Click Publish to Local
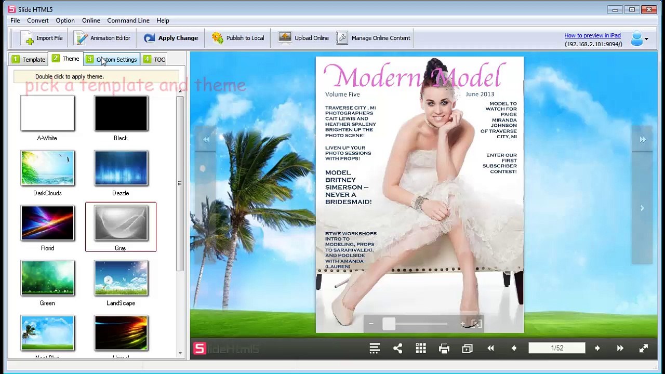 click(238, 38)
